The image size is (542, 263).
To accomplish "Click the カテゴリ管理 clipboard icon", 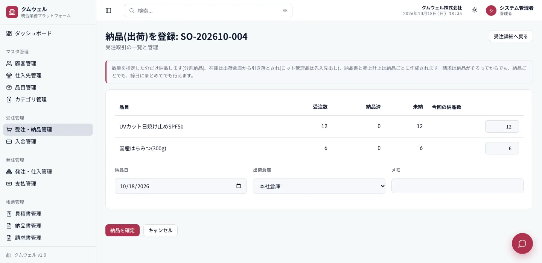I will [9, 100].
